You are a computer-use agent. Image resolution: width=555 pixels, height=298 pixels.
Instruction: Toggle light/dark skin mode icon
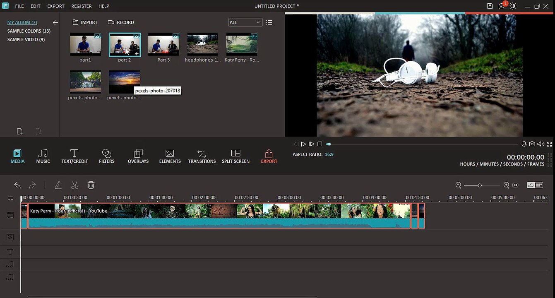coord(513,6)
